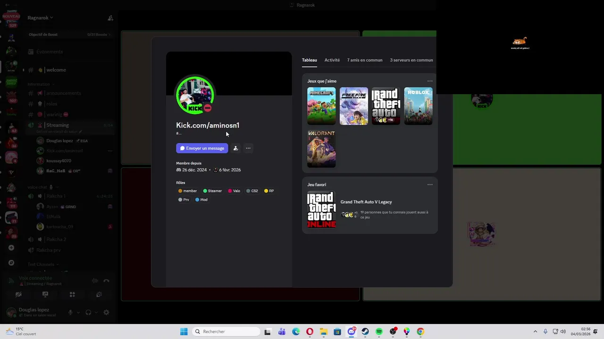Click the Free Fire Max game cover
Screen dimensions: 604x339
(x=354, y=106)
